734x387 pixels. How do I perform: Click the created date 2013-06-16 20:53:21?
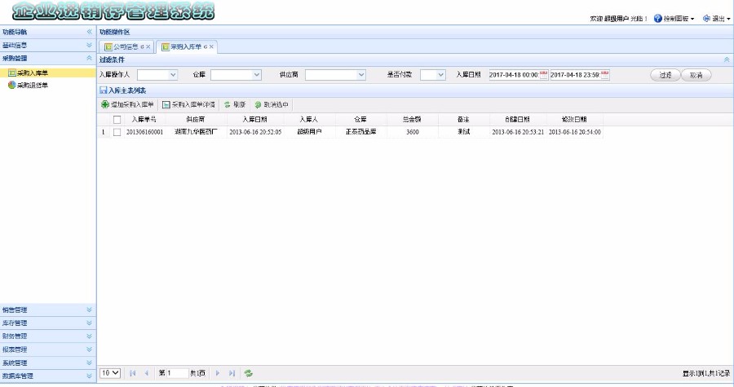tap(518, 132)
